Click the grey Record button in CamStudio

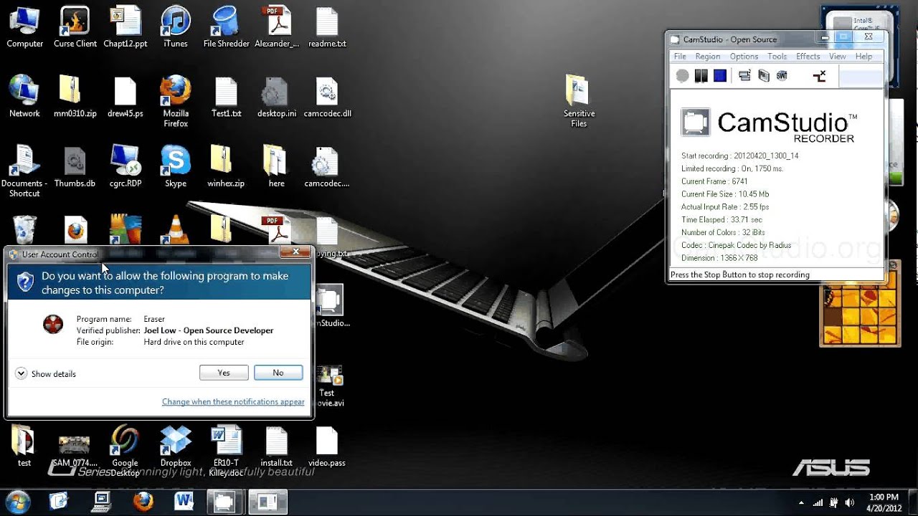[683, 76]
